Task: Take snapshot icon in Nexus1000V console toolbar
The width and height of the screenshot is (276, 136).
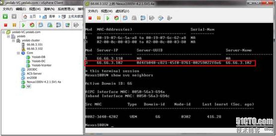Action: 125,18
